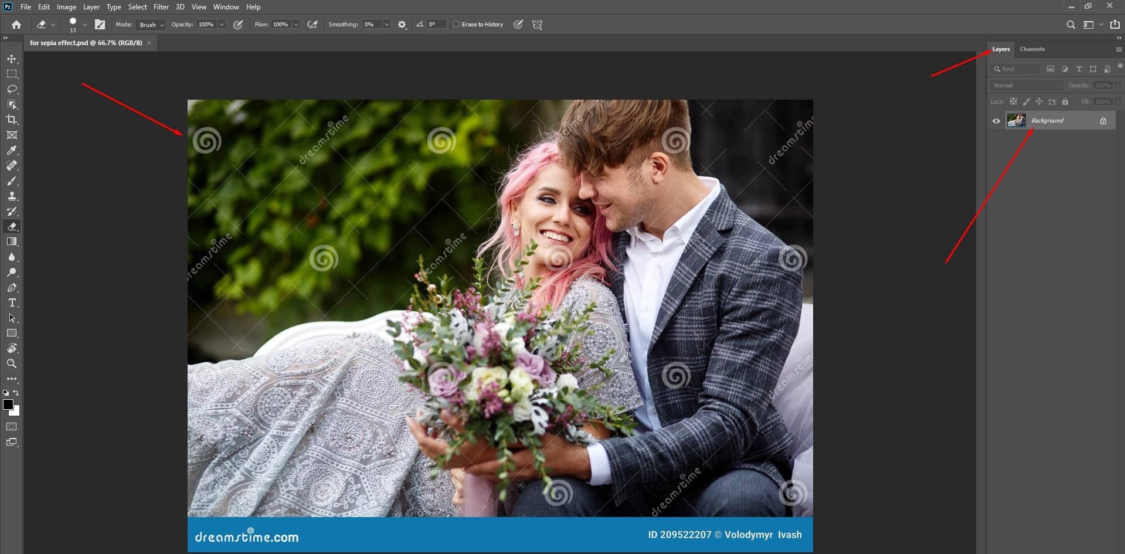Screen dimensions: 1125x554
Task: Toggle visibility of the Background layer
Action: click(x=996, y=120)
